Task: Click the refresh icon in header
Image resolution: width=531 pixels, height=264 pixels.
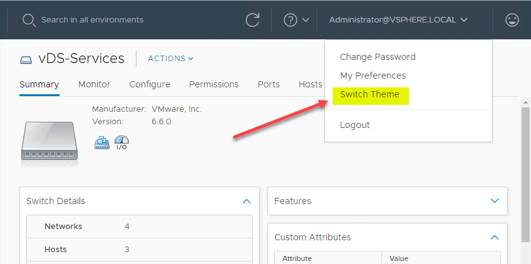Action: point(252,20)
